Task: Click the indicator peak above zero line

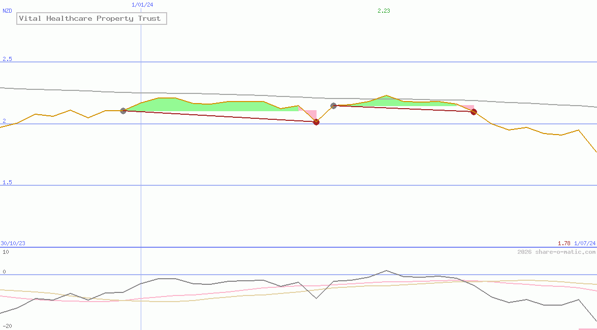Action: (x=386, y=271)
